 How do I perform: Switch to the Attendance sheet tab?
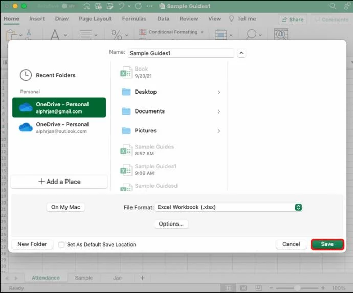[46, 278]
